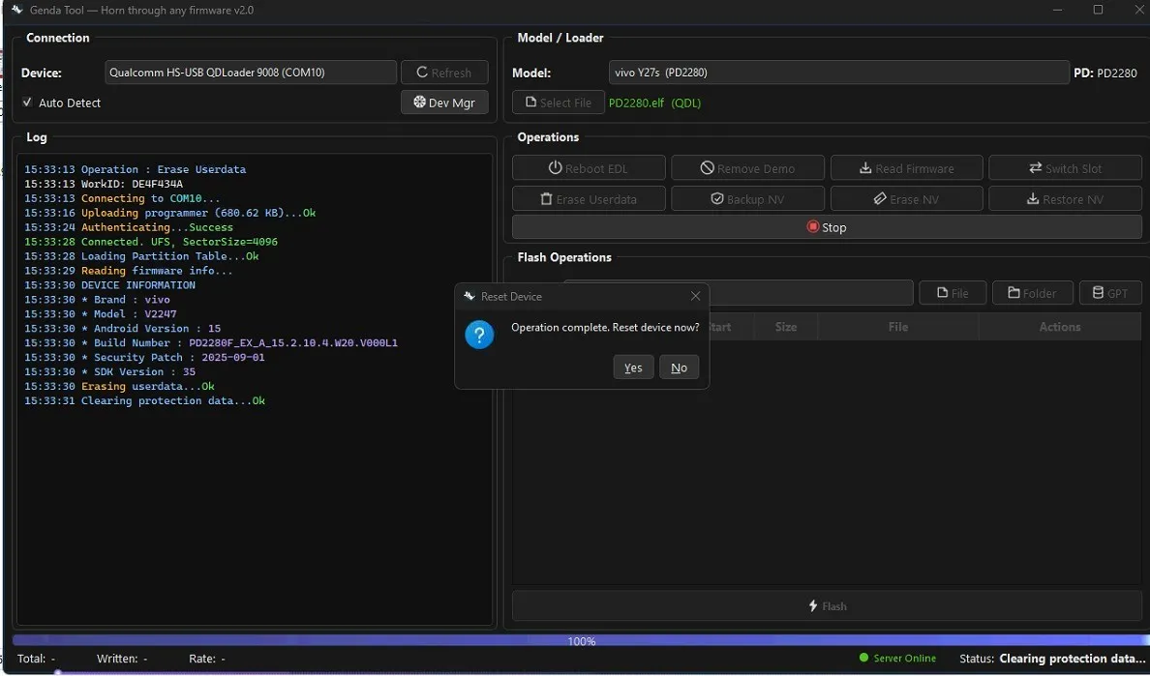The height and width of the screenshot is (676, 1150).
Task: Confirm reset by clicking Yes
Action: pyautogui.click(x=633, y=367)
